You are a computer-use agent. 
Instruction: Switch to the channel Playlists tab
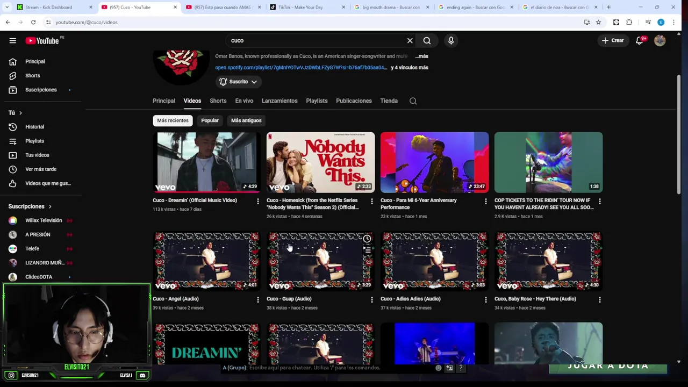coord(317,101)
